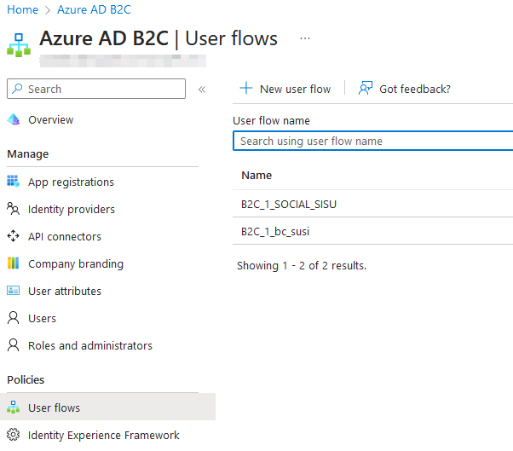Focus the Search using user flow name field
This screenshot has width=513, height=451.
point(372,141)
